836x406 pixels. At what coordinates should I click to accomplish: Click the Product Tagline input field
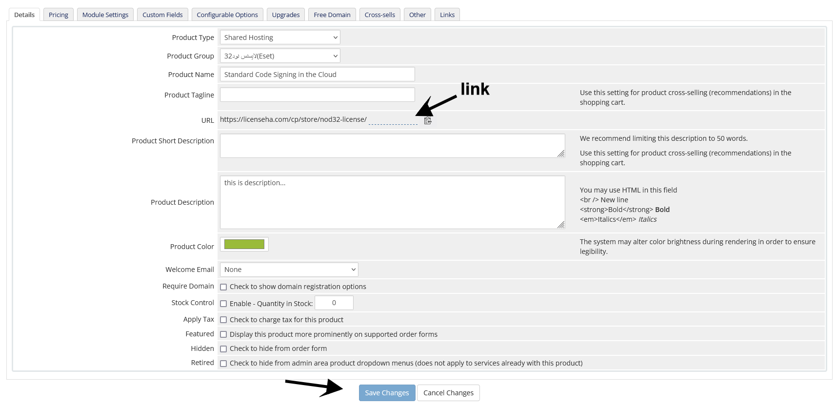[318, 95]
